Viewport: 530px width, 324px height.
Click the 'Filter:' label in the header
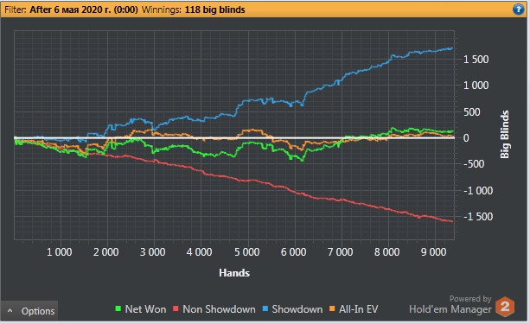pyautogui.click(x=16, y=10)
